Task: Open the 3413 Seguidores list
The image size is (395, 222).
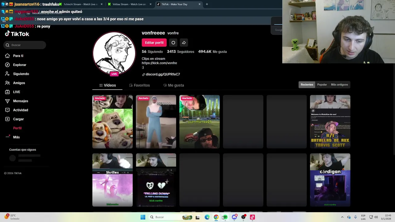Action: point(181,51)
